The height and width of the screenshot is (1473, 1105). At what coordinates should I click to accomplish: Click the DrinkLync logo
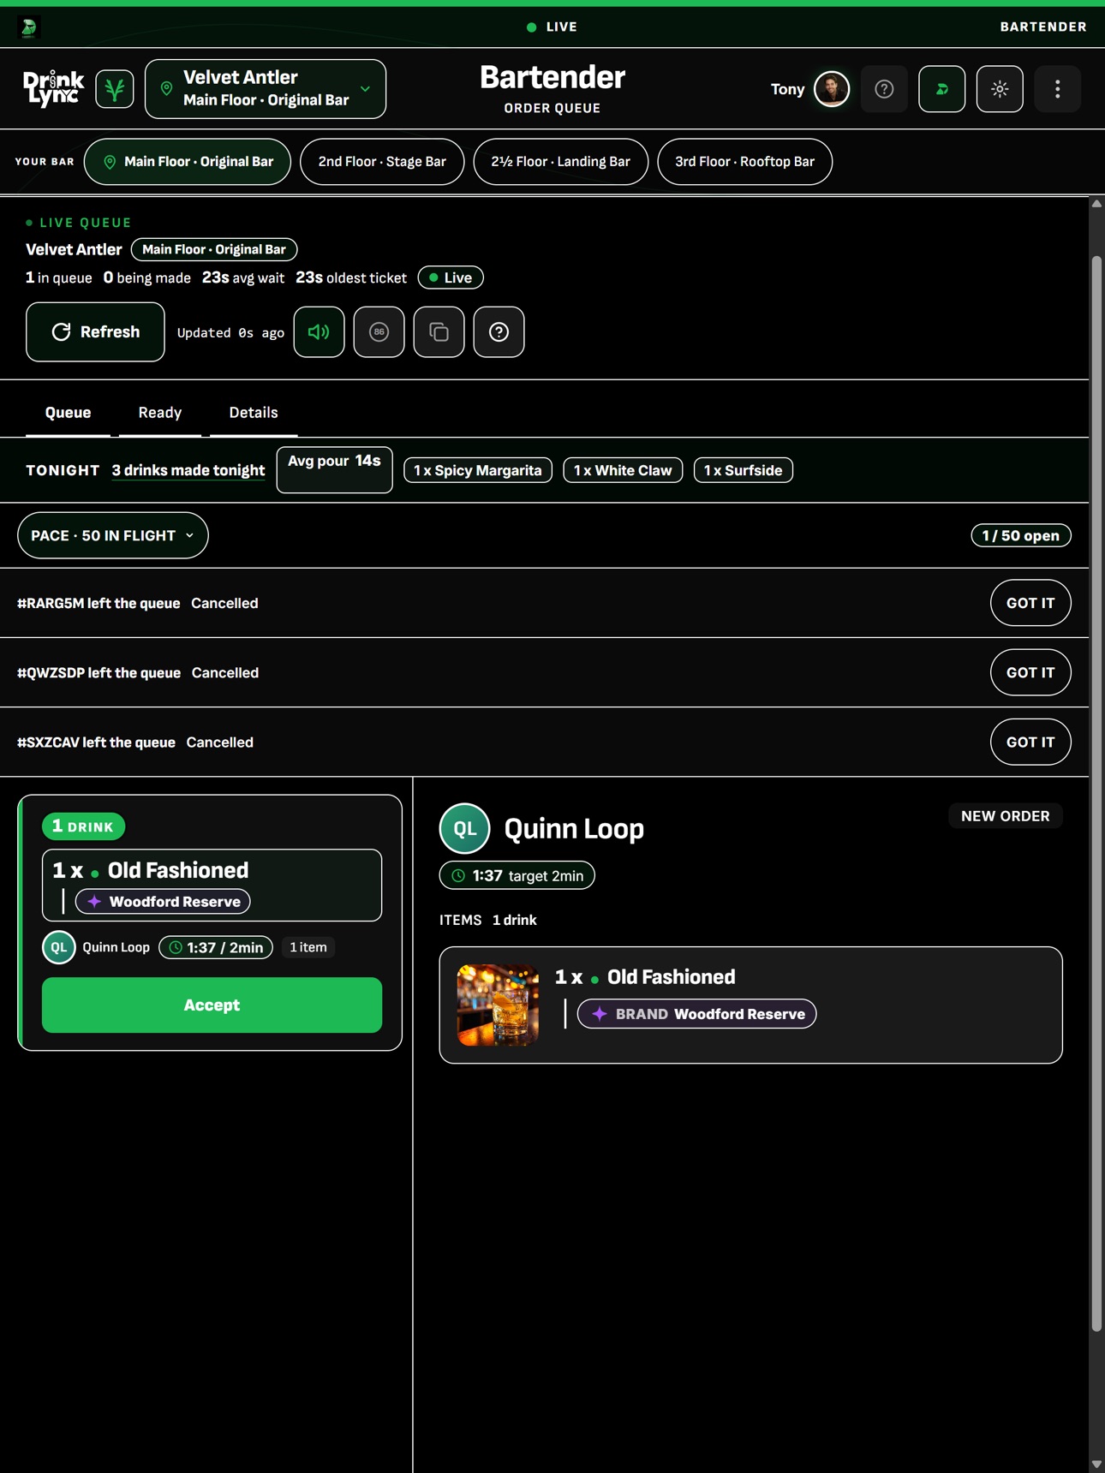coord(53,89)
